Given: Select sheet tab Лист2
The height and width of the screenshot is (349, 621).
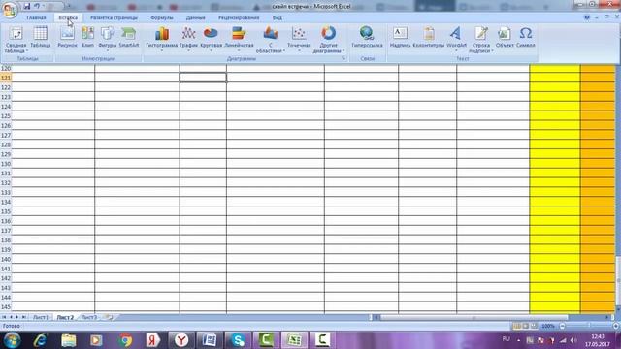Looking at the screenshot, I should tap(65, 317).
